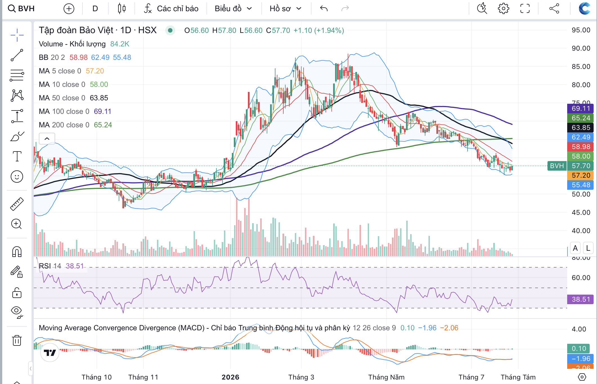The image size is (597, 384).
Task: Toggle magnet mode on
Action: [17, 252]
